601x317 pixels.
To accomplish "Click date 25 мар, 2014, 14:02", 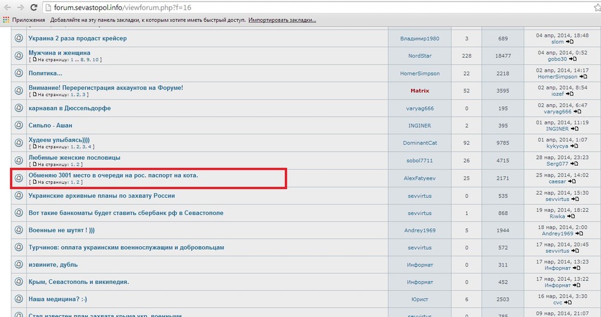I will (x=563, y=175).
